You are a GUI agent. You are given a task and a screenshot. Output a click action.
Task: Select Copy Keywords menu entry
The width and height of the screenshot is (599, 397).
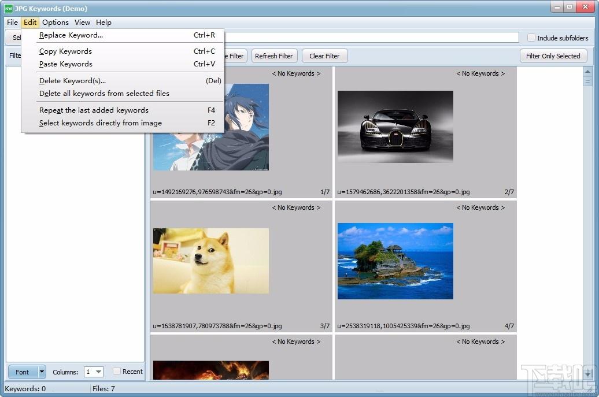tap(122, 51)
